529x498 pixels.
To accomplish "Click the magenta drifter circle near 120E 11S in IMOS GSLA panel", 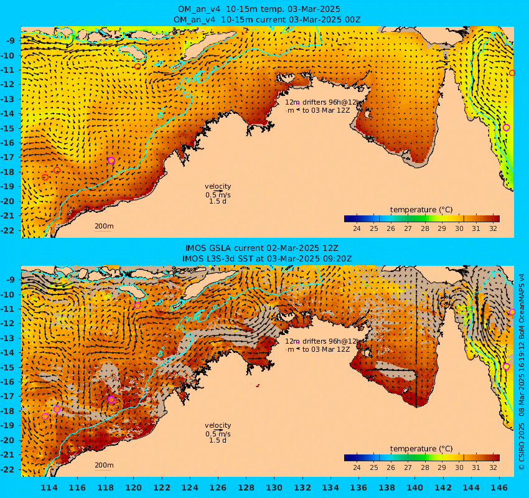I will pos(138,306).
